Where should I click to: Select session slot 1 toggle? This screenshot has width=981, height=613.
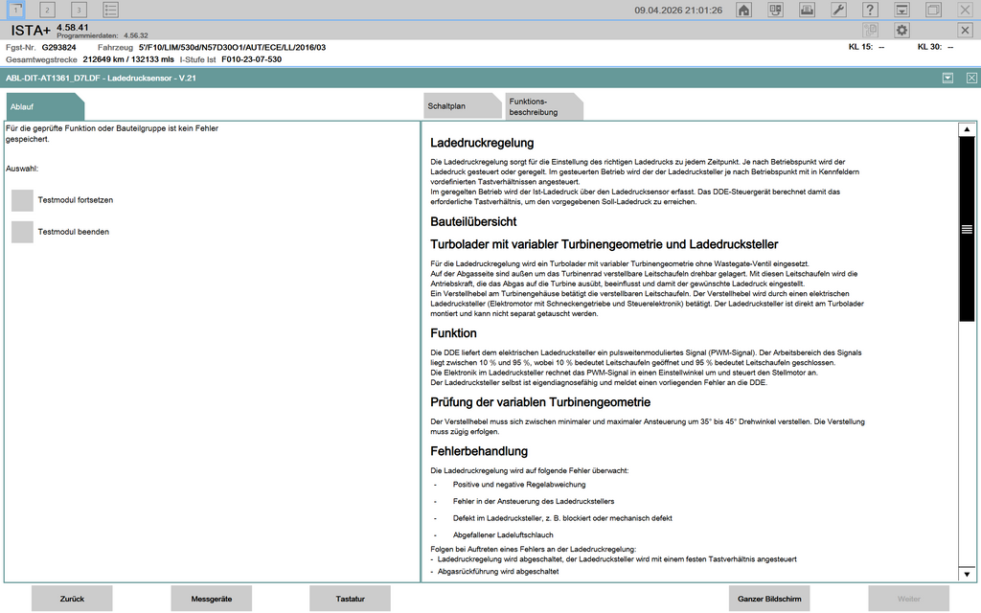[16, 10]
